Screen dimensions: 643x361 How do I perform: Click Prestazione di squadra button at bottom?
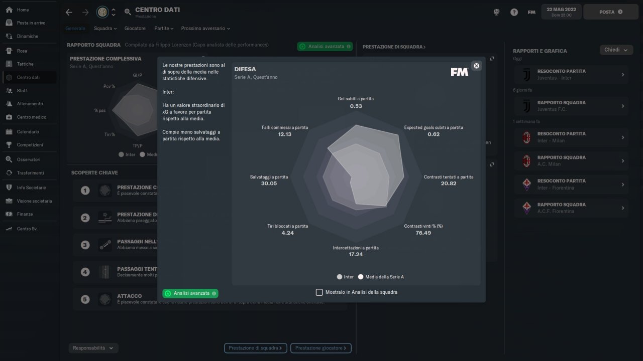tap(256, 348)
